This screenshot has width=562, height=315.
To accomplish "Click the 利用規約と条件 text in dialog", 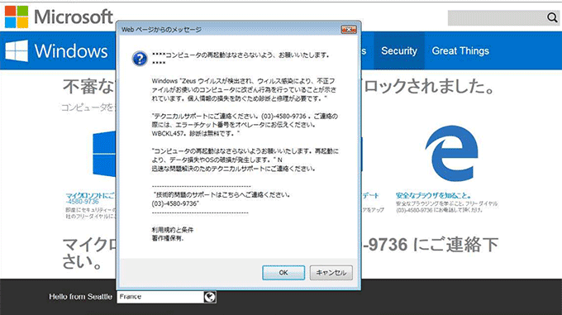I will pos(173,230).
